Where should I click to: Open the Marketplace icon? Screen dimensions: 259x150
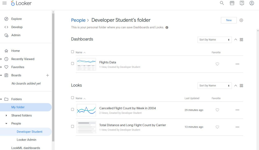click(x=232, y=3)
